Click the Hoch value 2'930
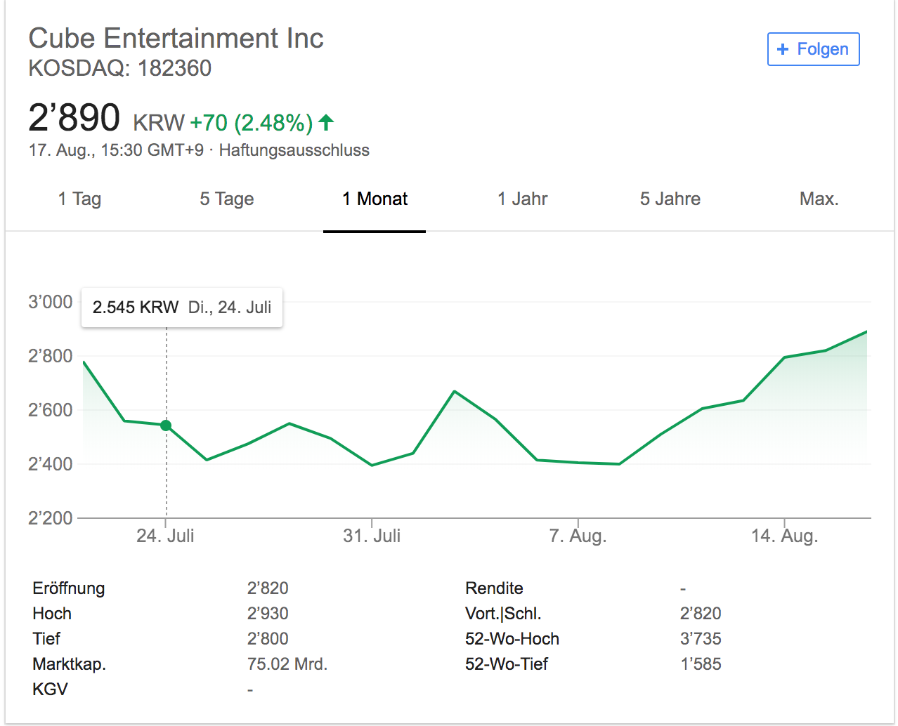 click(268, 614)
